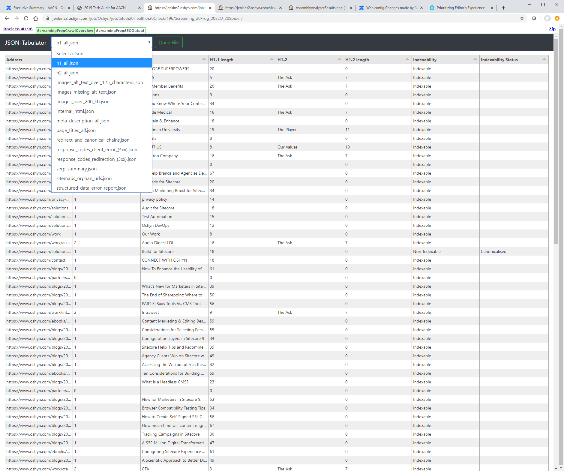564x471 pixels.
Task: Click the 'What is a Headless CMS?' cell
Action: [x=174, y=382]
